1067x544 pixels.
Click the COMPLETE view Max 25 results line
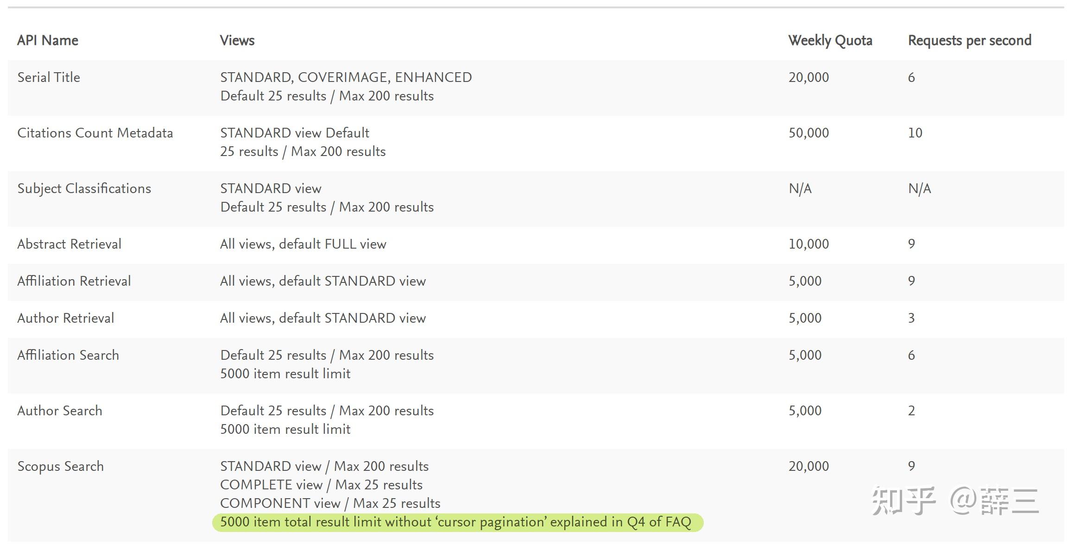(322, 485)
